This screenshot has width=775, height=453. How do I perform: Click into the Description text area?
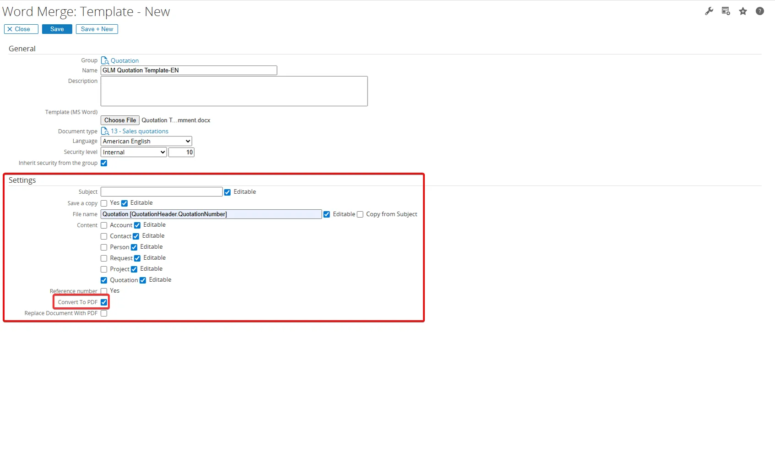click(x=233, y=91)
